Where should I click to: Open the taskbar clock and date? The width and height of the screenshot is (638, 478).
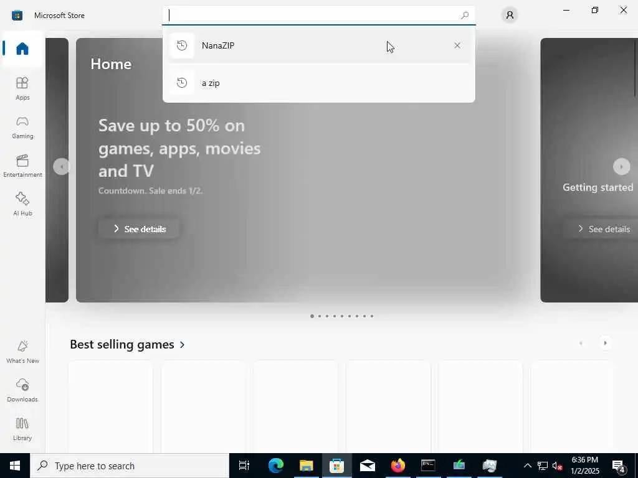pyautogui.click(x=584, y=466)
